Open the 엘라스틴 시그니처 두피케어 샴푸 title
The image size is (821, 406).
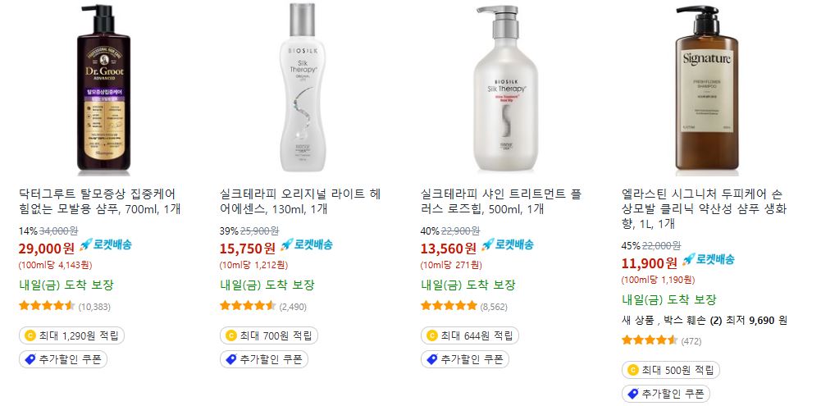coord(703,209)
